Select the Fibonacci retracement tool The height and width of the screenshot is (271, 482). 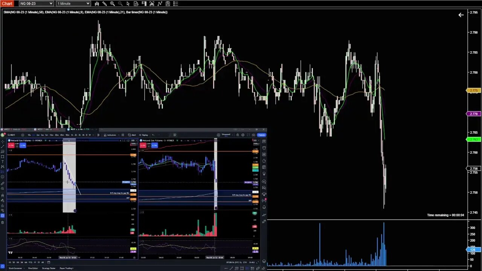click(3, 151)
